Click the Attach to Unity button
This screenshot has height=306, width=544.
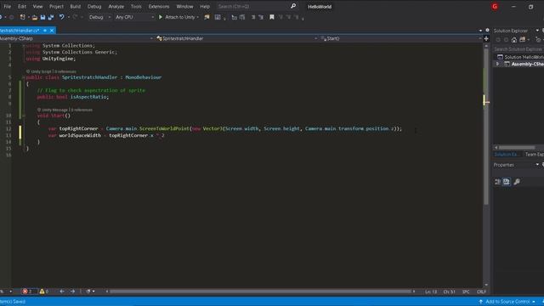177,17
